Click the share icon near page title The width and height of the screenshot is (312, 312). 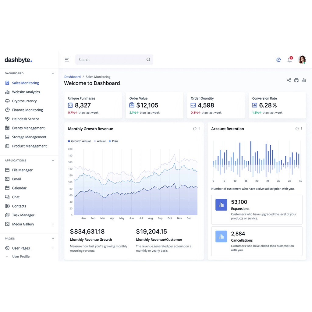coord(289,80)
